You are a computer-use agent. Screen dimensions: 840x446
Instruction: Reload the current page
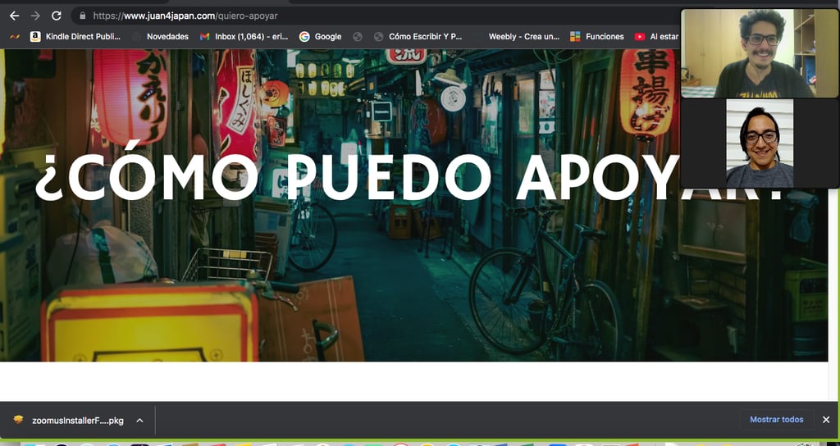coord(57,16)
